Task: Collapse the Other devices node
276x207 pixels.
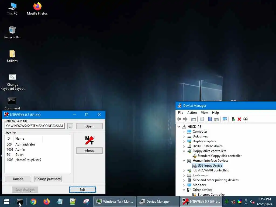Action: click(184, 190)
